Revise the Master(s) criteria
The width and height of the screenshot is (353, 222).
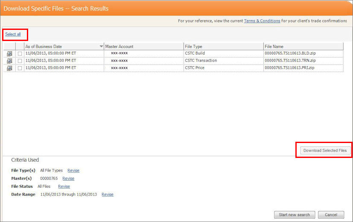pyautogui.click(x=68, y=178)
